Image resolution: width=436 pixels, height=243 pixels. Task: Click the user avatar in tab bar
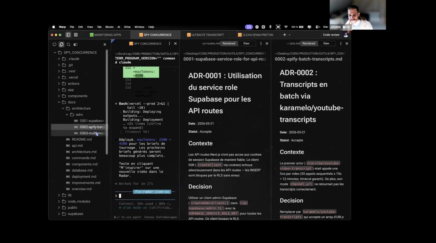click(x=346, y=35)
